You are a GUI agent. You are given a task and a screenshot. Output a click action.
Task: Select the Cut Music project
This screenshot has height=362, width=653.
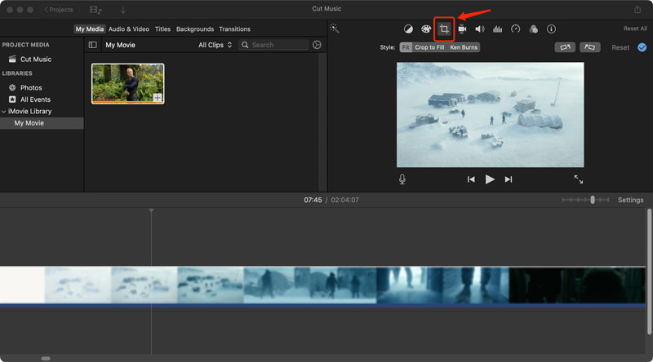[x=36, y=59]
